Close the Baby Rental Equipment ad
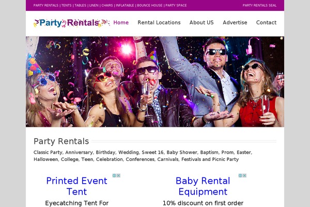 (244, 175)
